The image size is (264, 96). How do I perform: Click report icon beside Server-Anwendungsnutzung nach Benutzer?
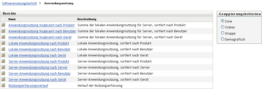[x=3, y=73]
